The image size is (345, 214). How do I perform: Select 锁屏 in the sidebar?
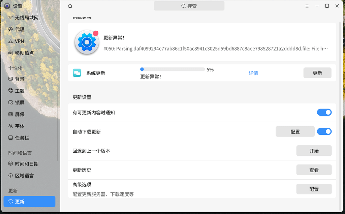30,102
